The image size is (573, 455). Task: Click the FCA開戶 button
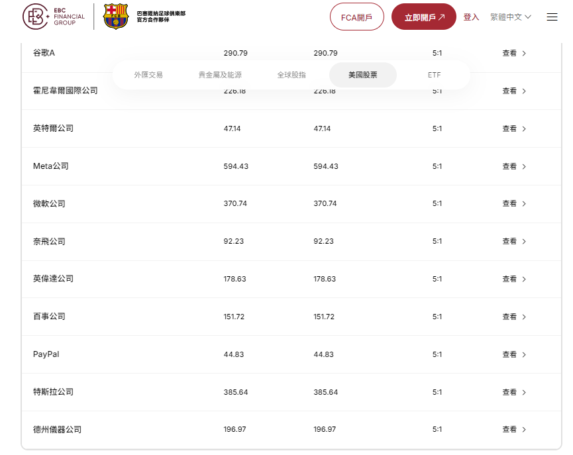356,17
